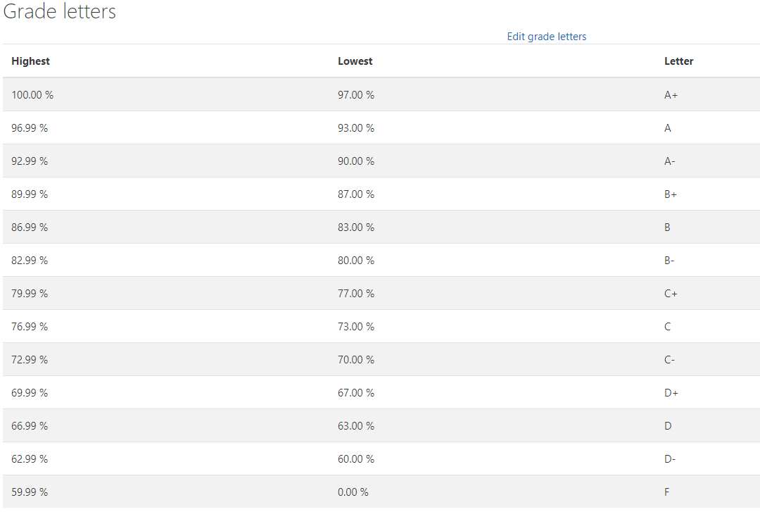Select the B- letter grade

point(669,260)
